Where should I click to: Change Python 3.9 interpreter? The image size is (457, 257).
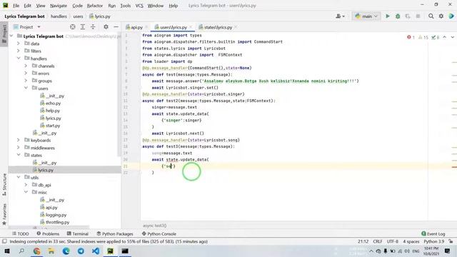[433, 241]
